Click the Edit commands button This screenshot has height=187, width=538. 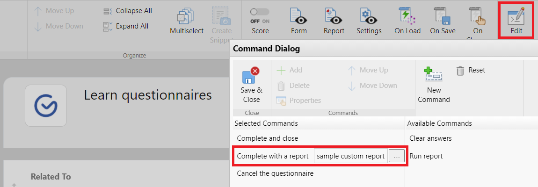[516, 21]
